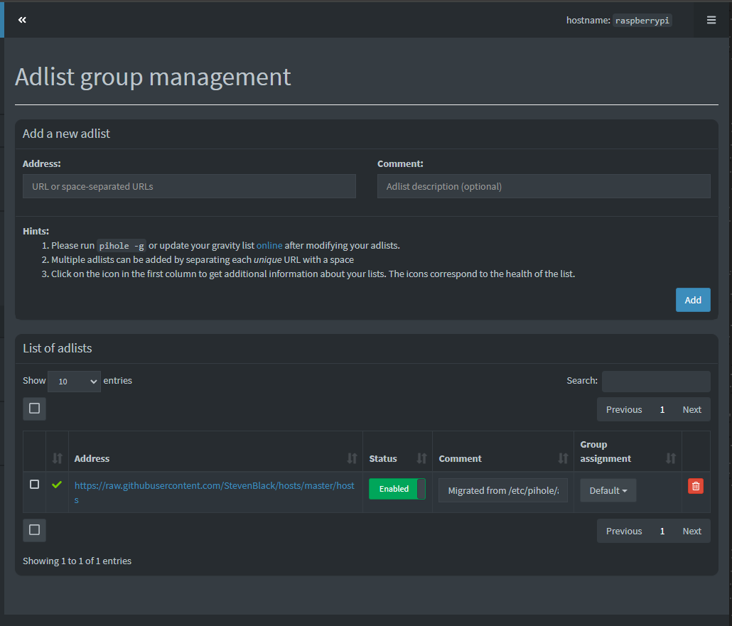Screen dimensions: 732x626
Task: Sort by the health icon column
Action: [x=58, y=458]
